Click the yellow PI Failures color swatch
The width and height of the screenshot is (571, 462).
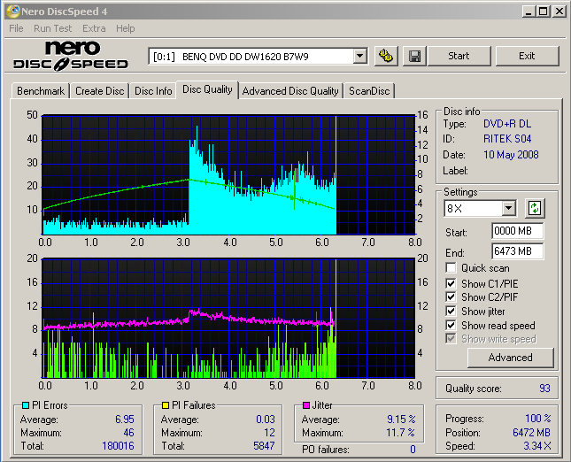166,405
